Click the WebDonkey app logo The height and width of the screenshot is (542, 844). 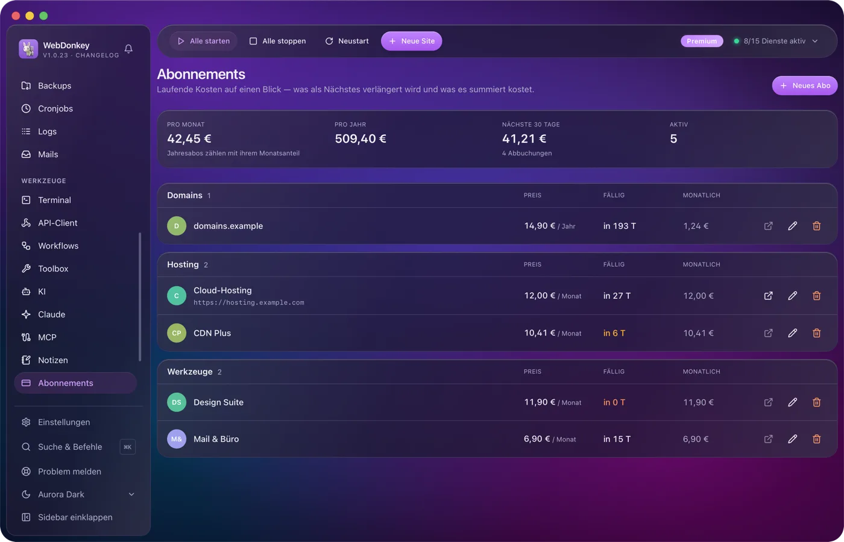click(x=28, y=49)
